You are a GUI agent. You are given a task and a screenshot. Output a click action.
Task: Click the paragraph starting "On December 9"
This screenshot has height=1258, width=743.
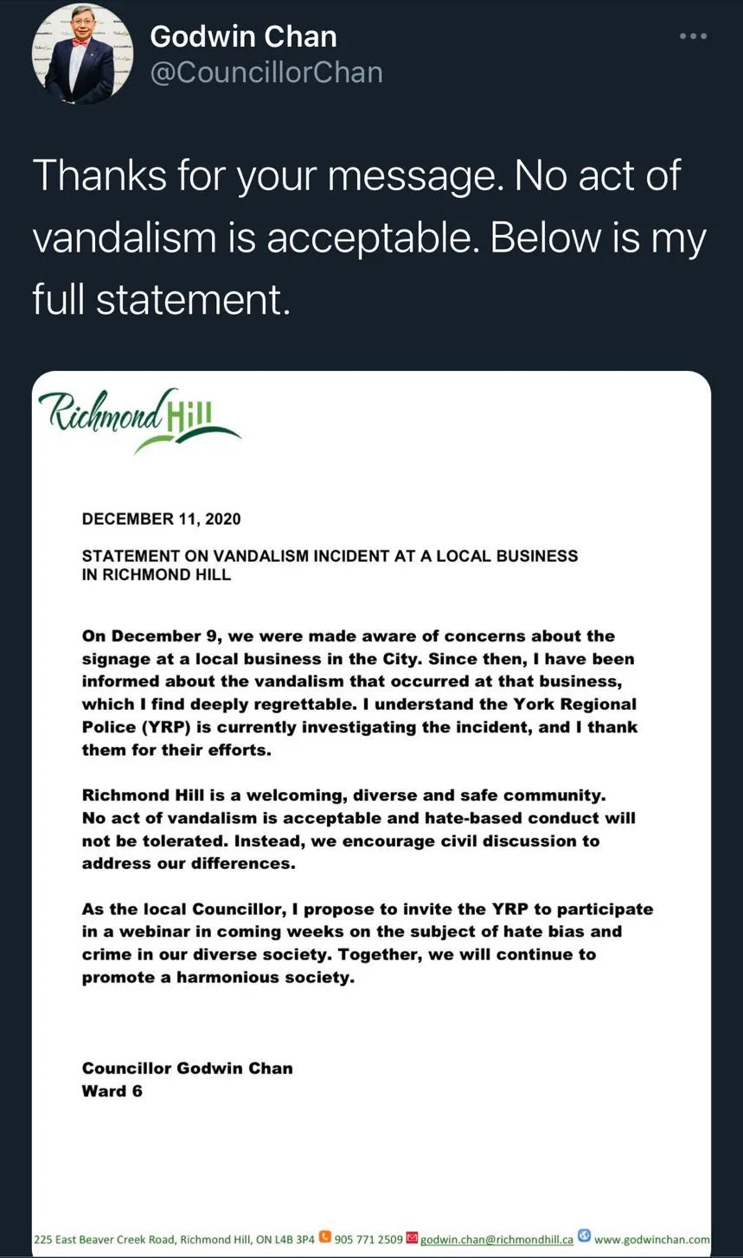(x=359, y=693)
